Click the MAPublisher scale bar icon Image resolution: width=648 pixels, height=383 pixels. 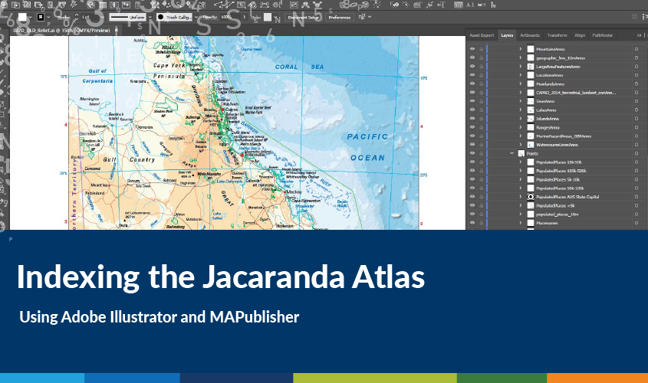point(482,5)
